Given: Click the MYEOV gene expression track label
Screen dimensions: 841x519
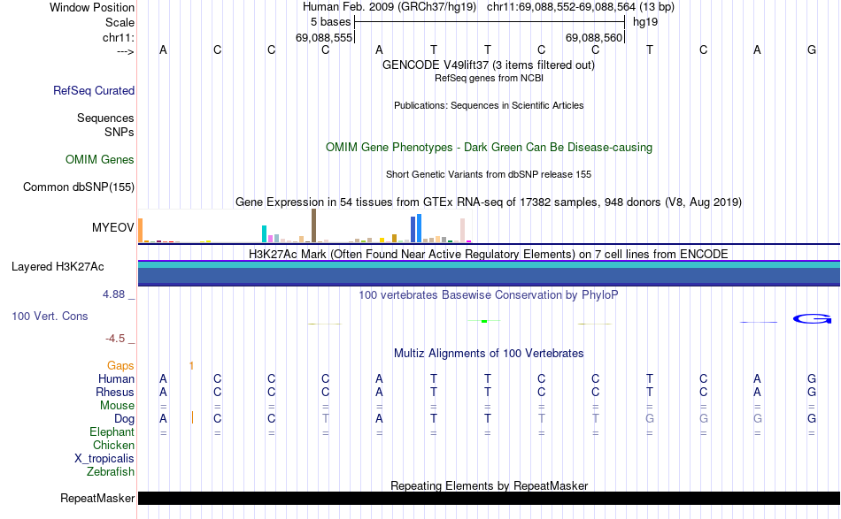Looking at the screenshot, I should [x=112, y=227].
